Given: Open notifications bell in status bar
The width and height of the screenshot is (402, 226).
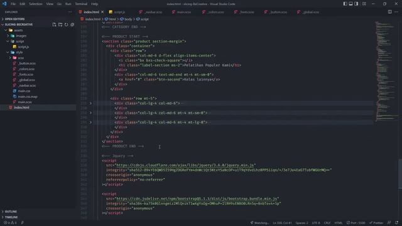Looking at the screenshot, I should pyautogui.click(x=396, y=223).
